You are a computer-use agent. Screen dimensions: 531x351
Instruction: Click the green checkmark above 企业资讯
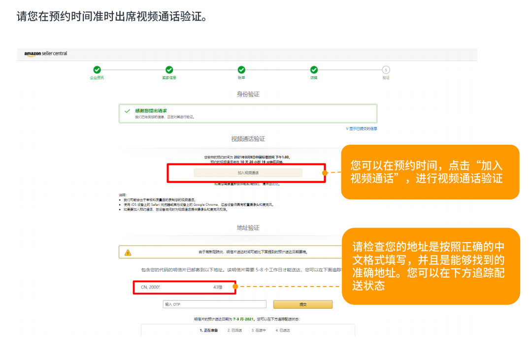click(x=97, y=70)
